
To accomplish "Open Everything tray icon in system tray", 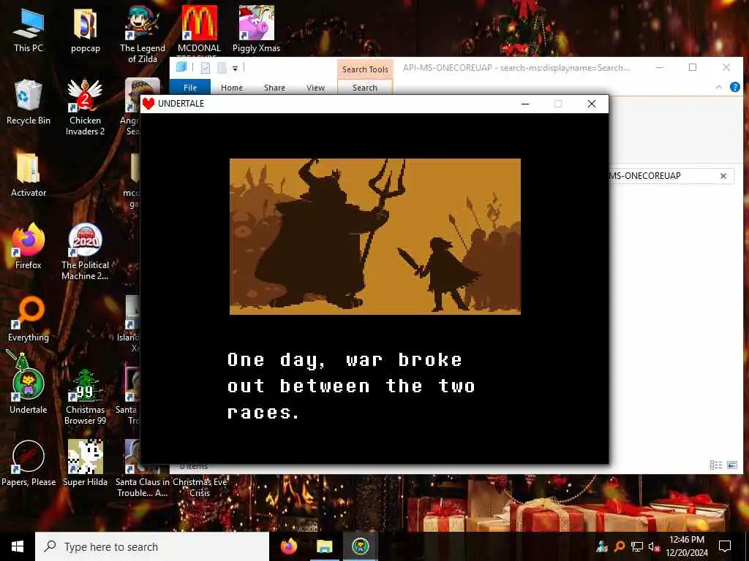I will (x=619, y=546).
